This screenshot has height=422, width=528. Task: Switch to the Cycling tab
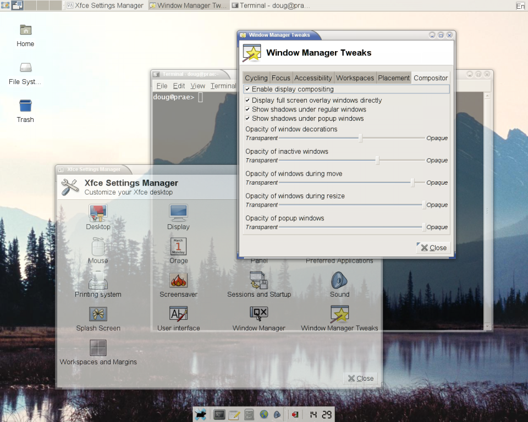click(x=256, y=77)
